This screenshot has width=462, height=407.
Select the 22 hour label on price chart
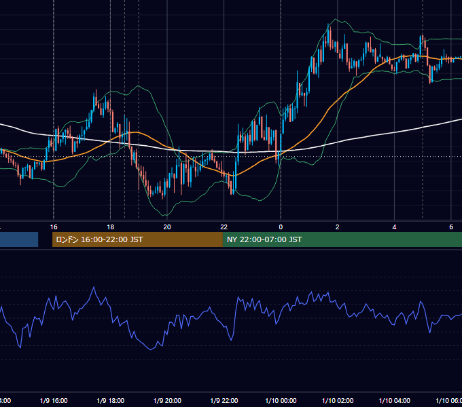224,227
